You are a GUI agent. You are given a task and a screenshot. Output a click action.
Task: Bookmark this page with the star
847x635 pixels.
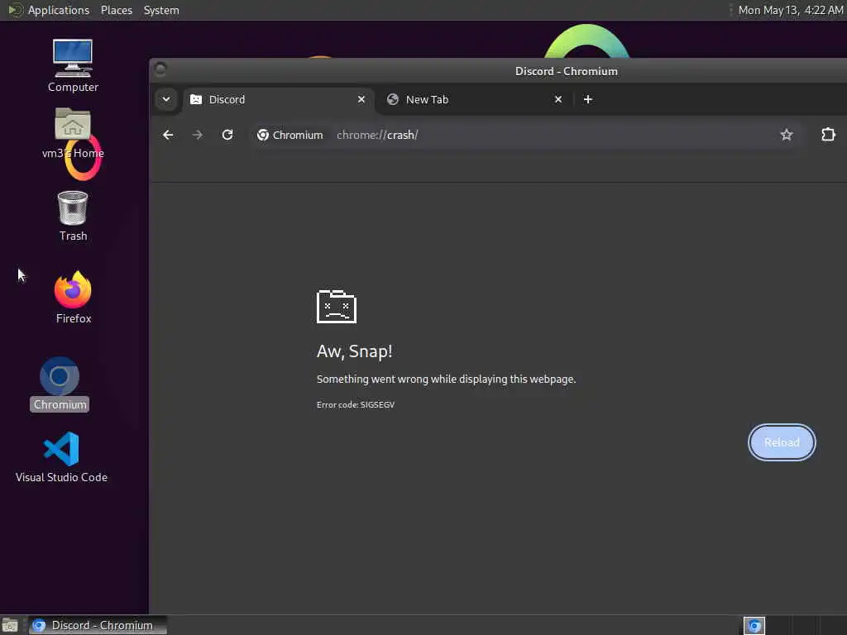coord(787,135)
